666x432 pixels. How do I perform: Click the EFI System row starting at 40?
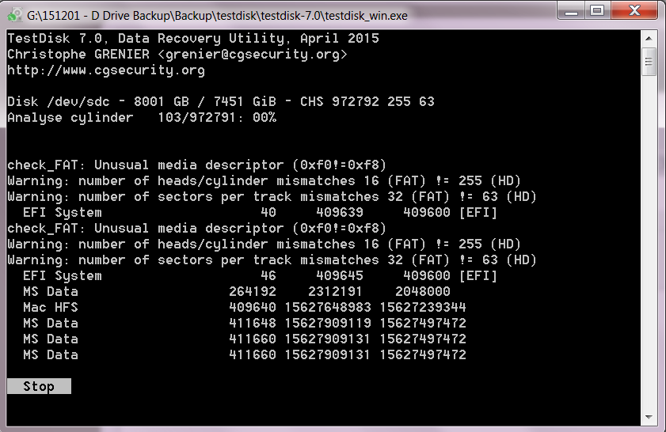[260, 212]
